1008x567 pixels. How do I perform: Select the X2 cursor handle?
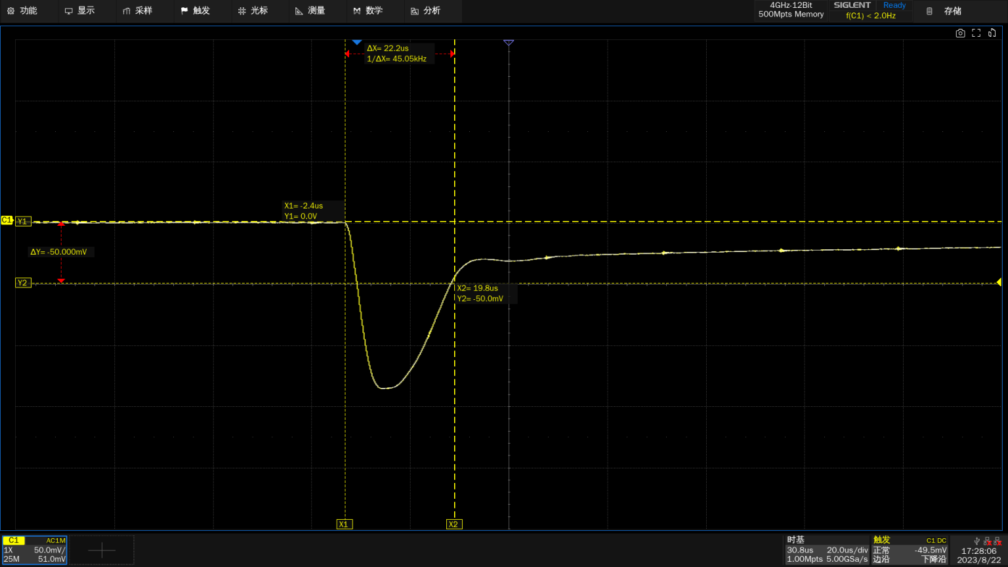click(453, 524)
